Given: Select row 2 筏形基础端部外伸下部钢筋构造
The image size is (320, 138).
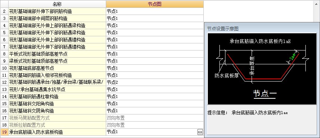Looking at the screenshot, I should 57,12.
